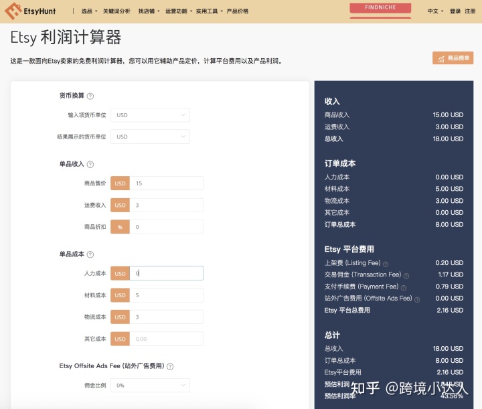This screenshot has width=482, height=409.
Task: Focus the 商品折扣 percent input field
Action: point(166,227)
